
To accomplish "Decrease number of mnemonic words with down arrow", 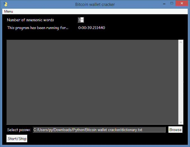I will pos(82,21).
